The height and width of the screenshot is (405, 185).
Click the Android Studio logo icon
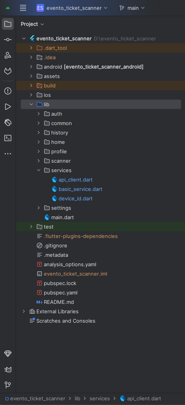pos(8,8)
